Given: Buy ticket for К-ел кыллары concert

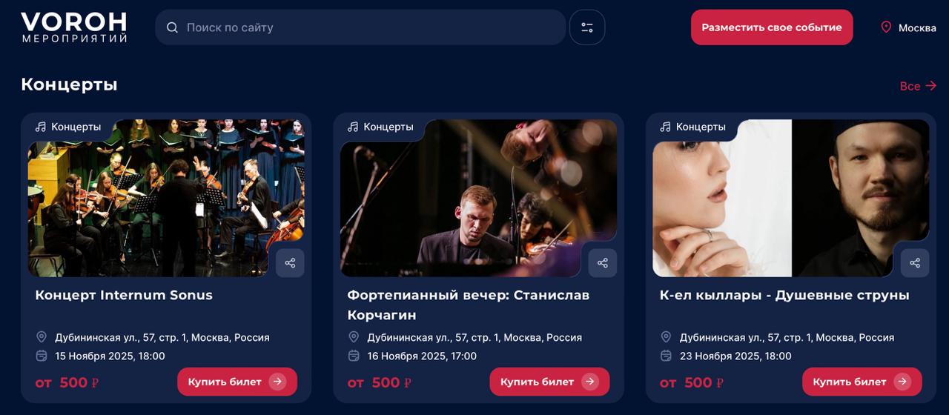Looking at the screenshot, I should click(862, 382).
